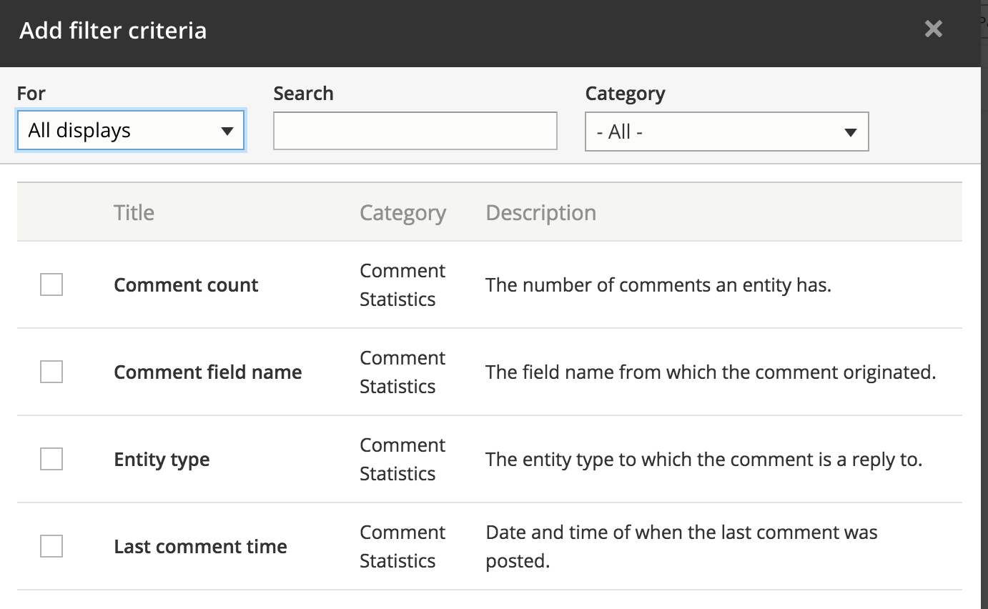The image size is (988, 609).
Task: Click the Comment count description text
Action: point(658,285)
